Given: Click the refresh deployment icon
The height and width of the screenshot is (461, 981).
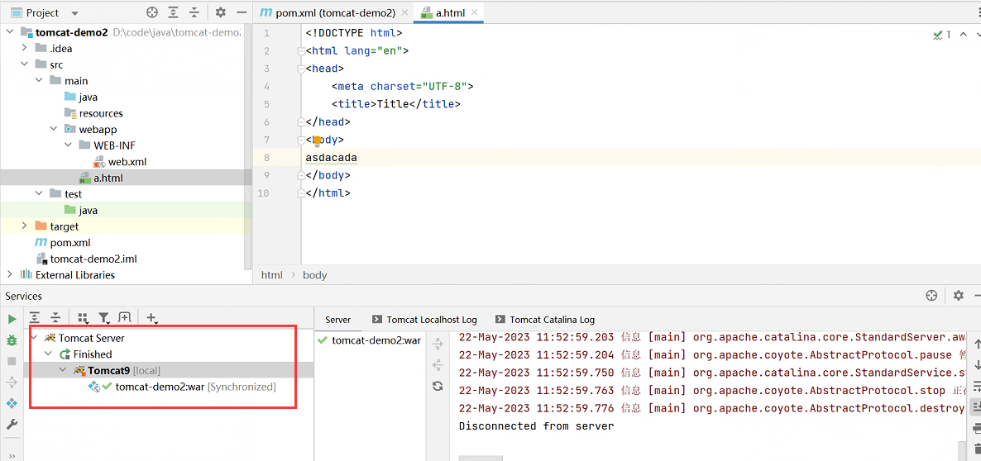Looking at the screenshot, I should [x=438, y=386].
